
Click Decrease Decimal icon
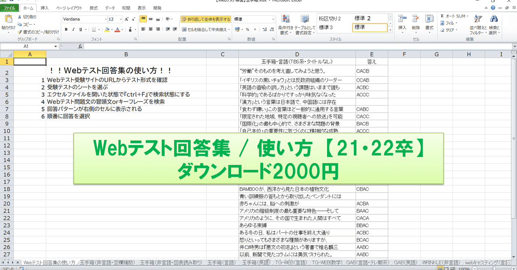(x=271, y=29)
